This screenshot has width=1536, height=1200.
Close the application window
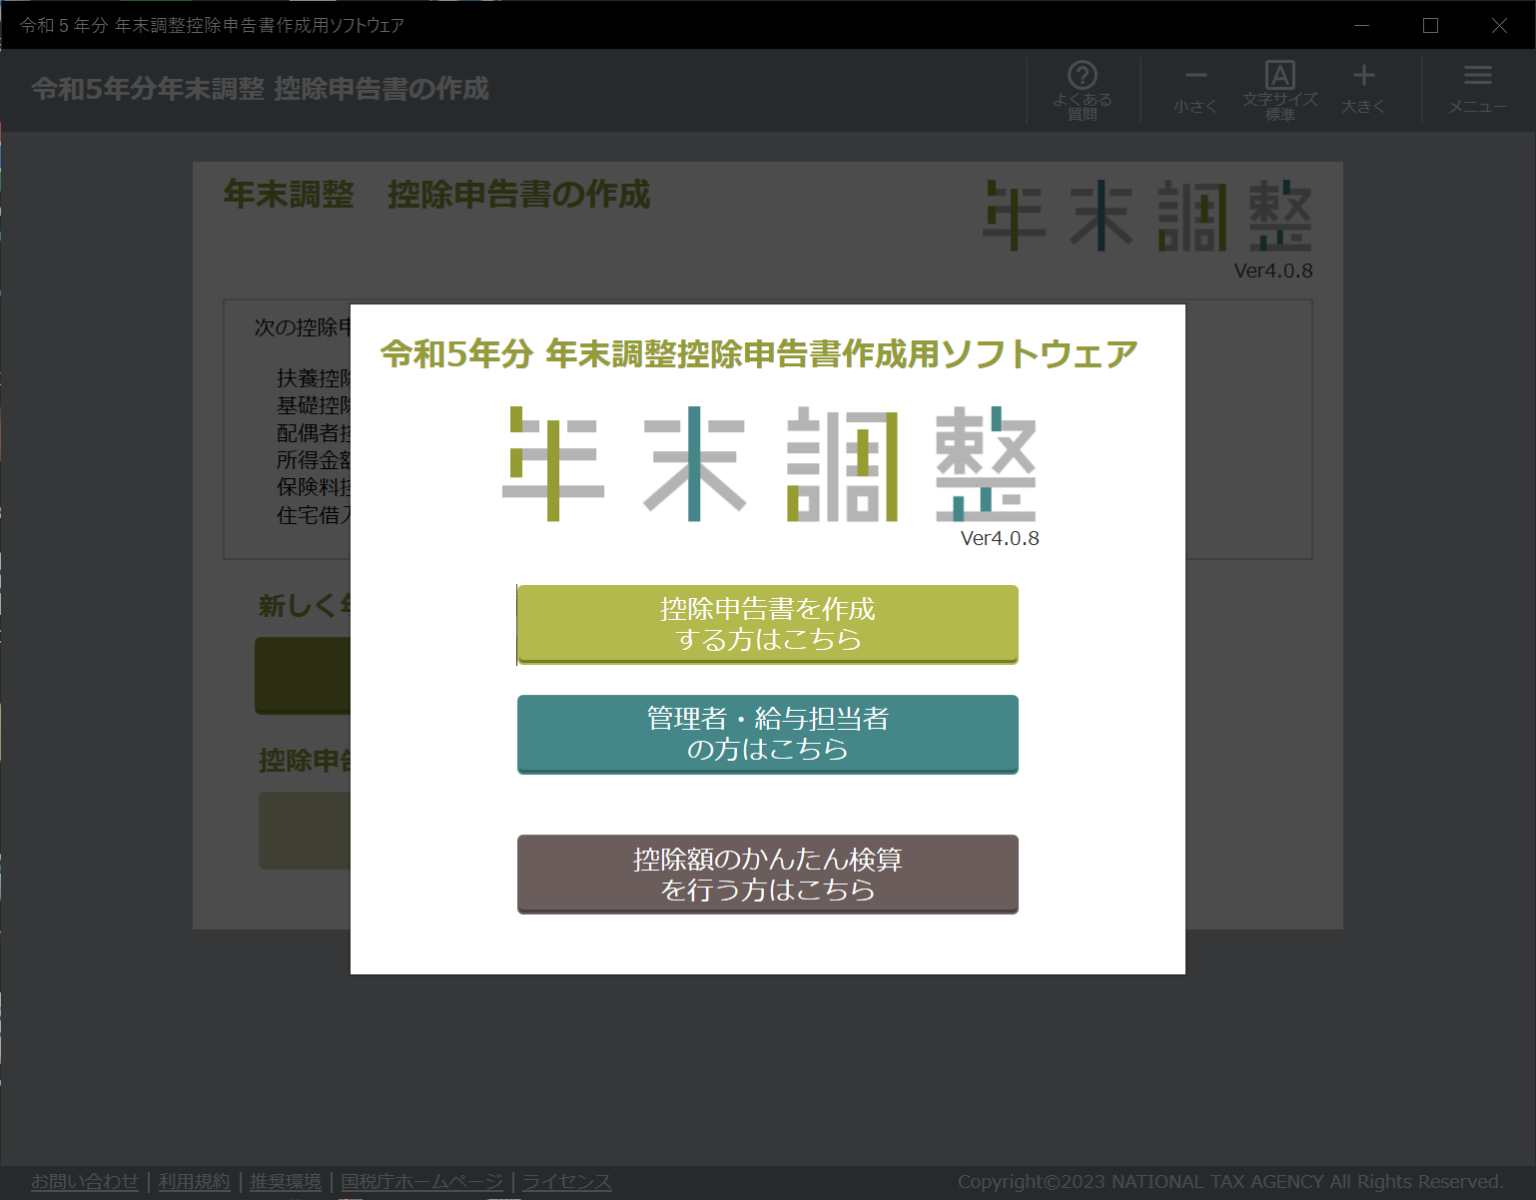[x=1499, y=25]
